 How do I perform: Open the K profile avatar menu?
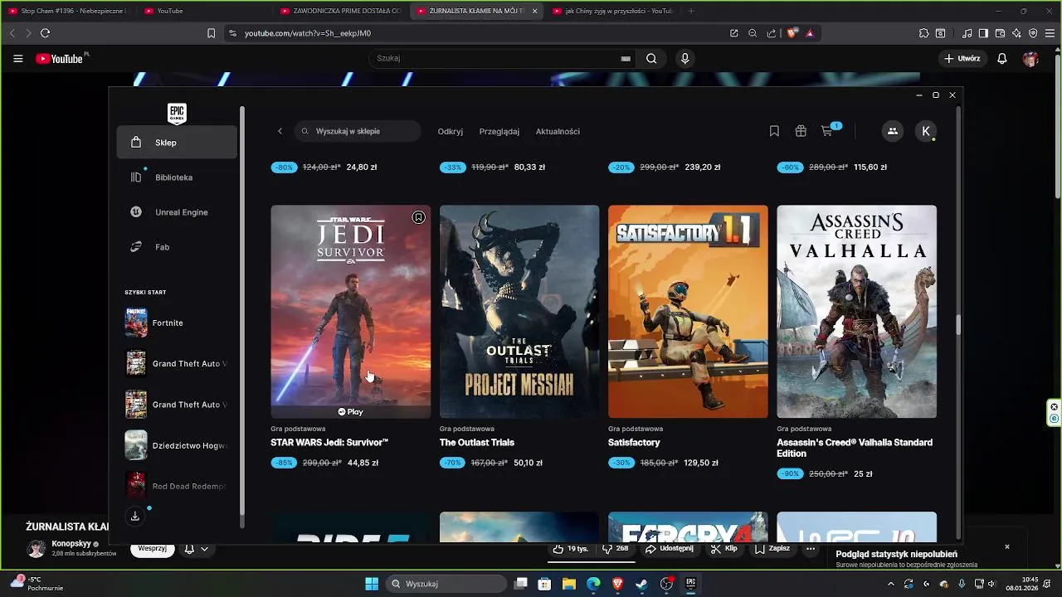[x=926, y=131]
